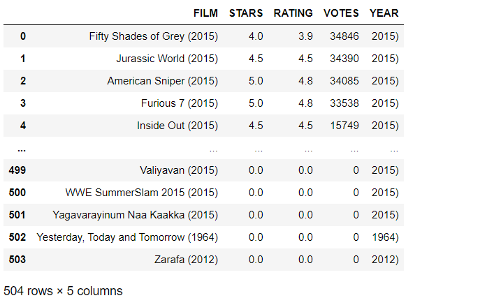The height and width of the screenshot is (298, 494).
Task: Select votes value 15749
Action: 344,126
